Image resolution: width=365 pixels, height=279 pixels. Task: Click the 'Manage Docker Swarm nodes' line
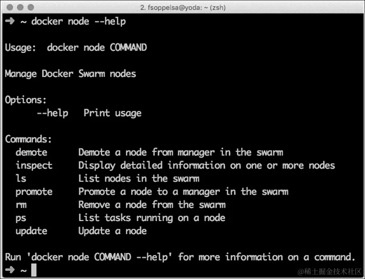pos(70,74)
